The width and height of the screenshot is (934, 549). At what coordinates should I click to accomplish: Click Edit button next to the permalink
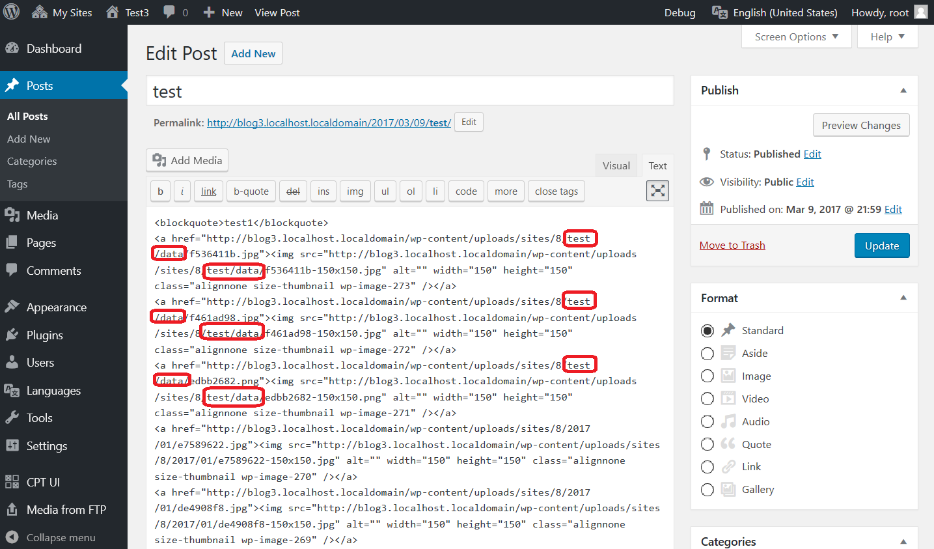tap(469, 122)
